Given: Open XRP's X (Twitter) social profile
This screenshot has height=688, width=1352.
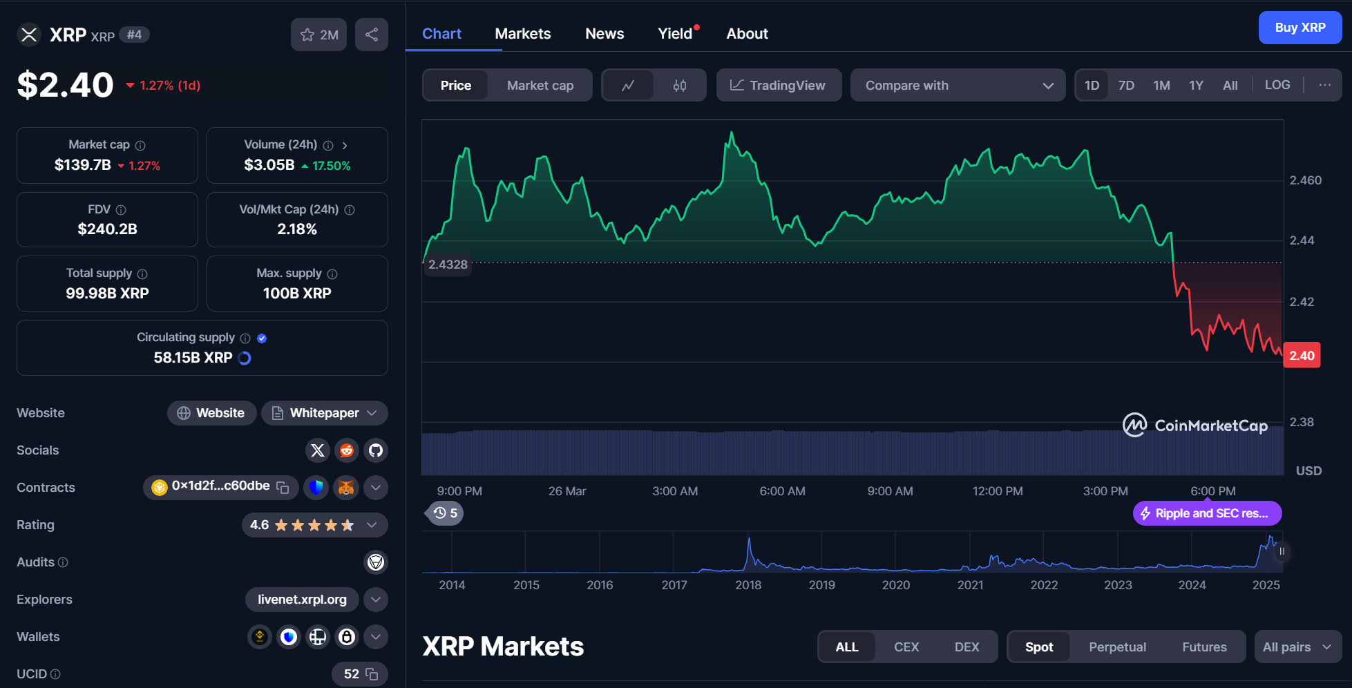Looking at the screenshot, I should [x=317, y=450].
